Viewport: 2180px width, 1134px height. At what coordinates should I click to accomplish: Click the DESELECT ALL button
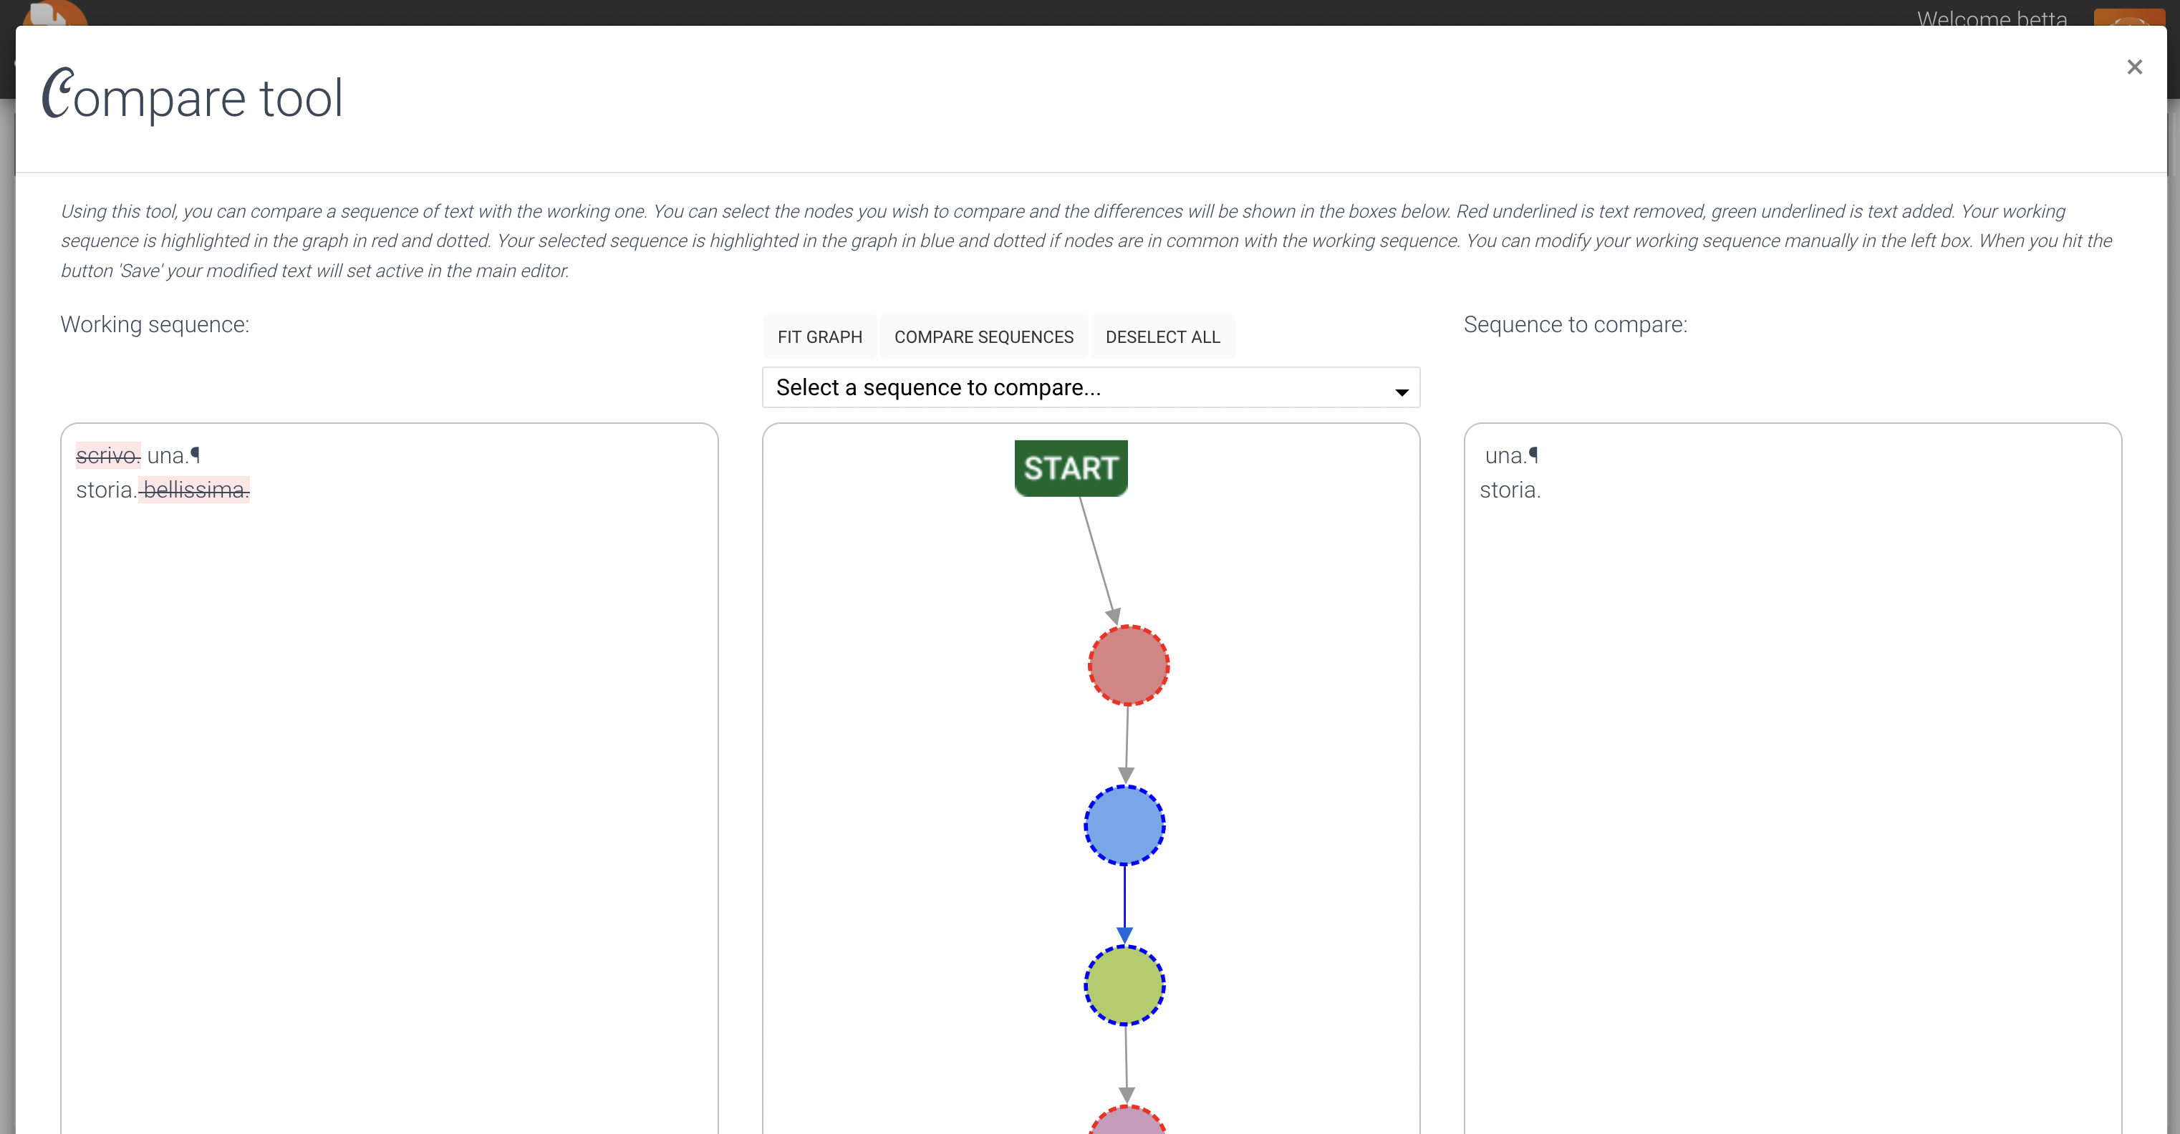click(1163, 336)
